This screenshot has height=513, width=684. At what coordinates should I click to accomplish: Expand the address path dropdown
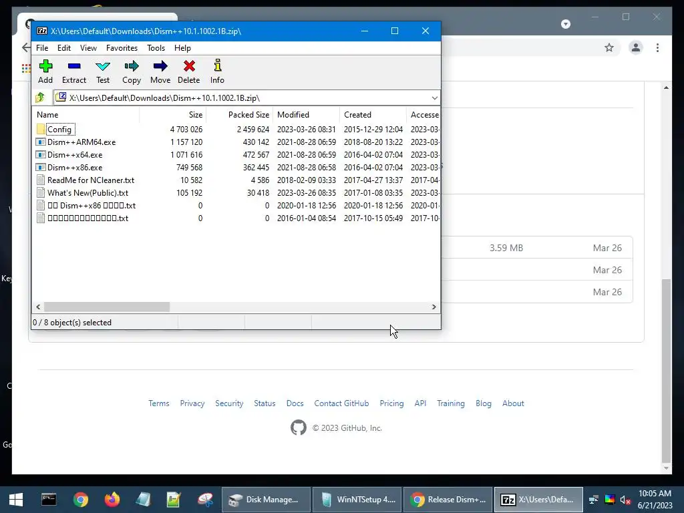(434, 98)
